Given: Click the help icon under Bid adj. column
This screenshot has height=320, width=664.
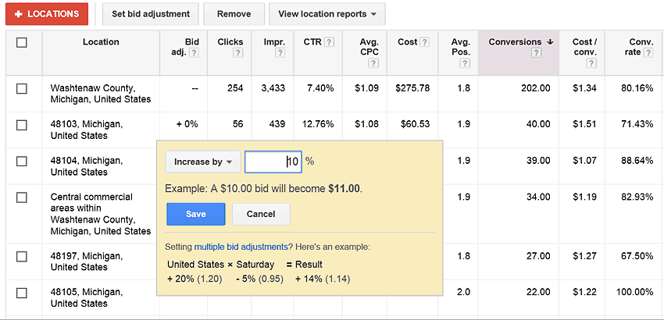Looking at the screenshot, I should pos(193,53).
